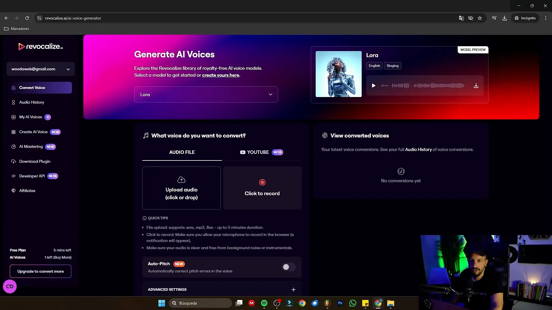Click the revocalize.ai logo
The height and width of the screenshot is (310, 552).
point(41,46)
